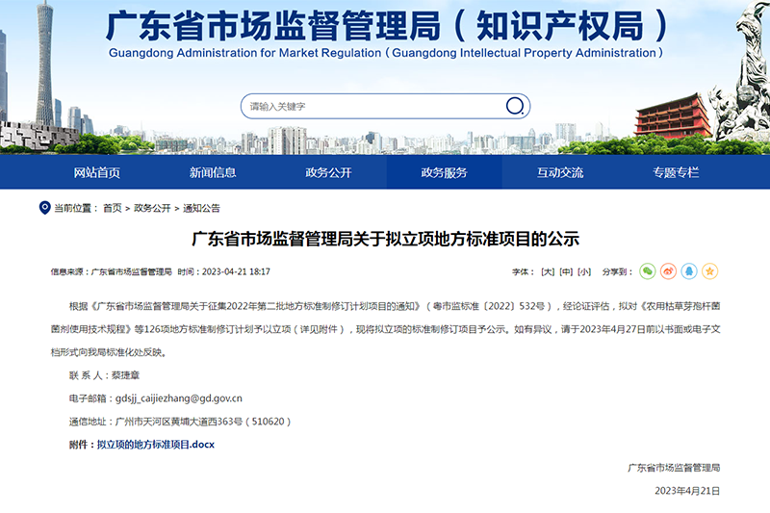Expand 政务公开 navigation menu
The width and height of the screenshot is (770, 513).
click(x=328, y=172)
